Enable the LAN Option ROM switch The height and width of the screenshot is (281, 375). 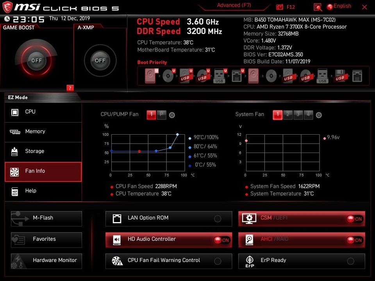[x=218, y=219]
